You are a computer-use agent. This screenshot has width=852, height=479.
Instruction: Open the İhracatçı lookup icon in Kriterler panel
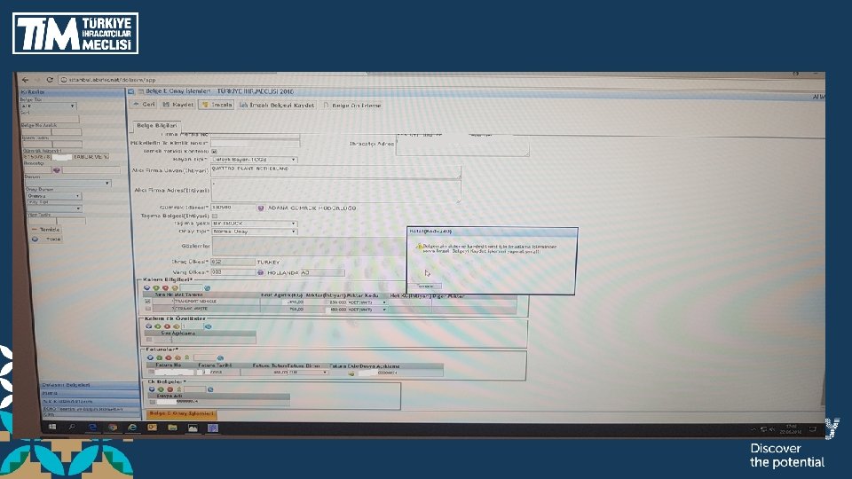[x=56, y=170]
